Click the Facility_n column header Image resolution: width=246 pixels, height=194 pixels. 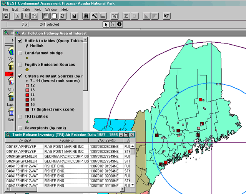pyautogui.click(x=66, y=140)
